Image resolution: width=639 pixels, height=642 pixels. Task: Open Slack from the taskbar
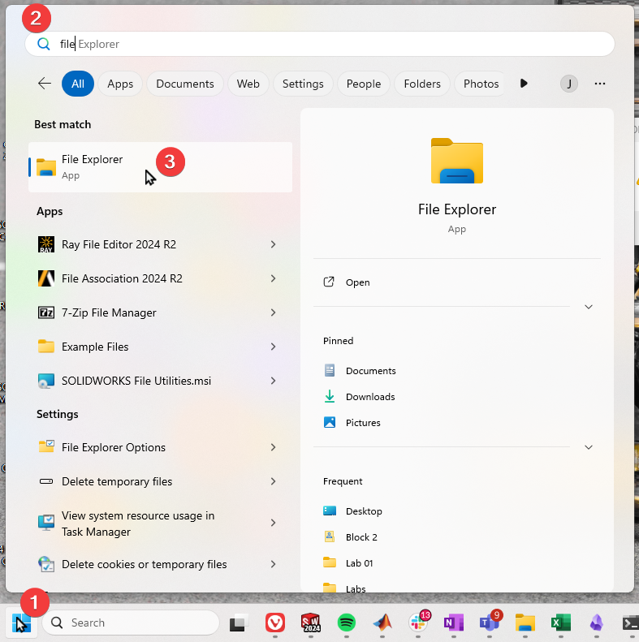point(418,623)
